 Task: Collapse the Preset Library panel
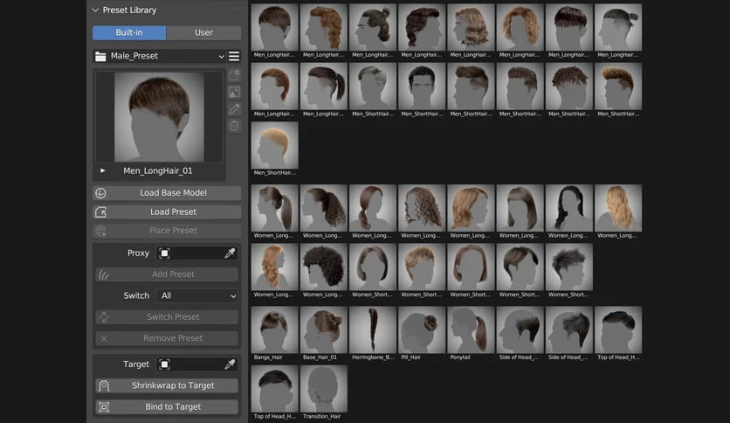(x=95, y=10)
